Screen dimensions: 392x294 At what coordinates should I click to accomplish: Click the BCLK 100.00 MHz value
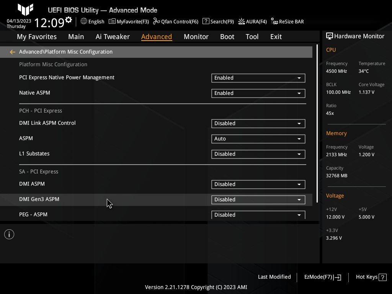coord(338,92)
